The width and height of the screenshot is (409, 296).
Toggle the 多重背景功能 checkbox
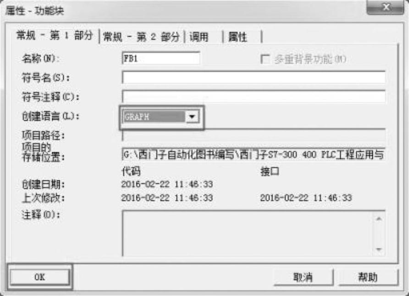(265, 59)
